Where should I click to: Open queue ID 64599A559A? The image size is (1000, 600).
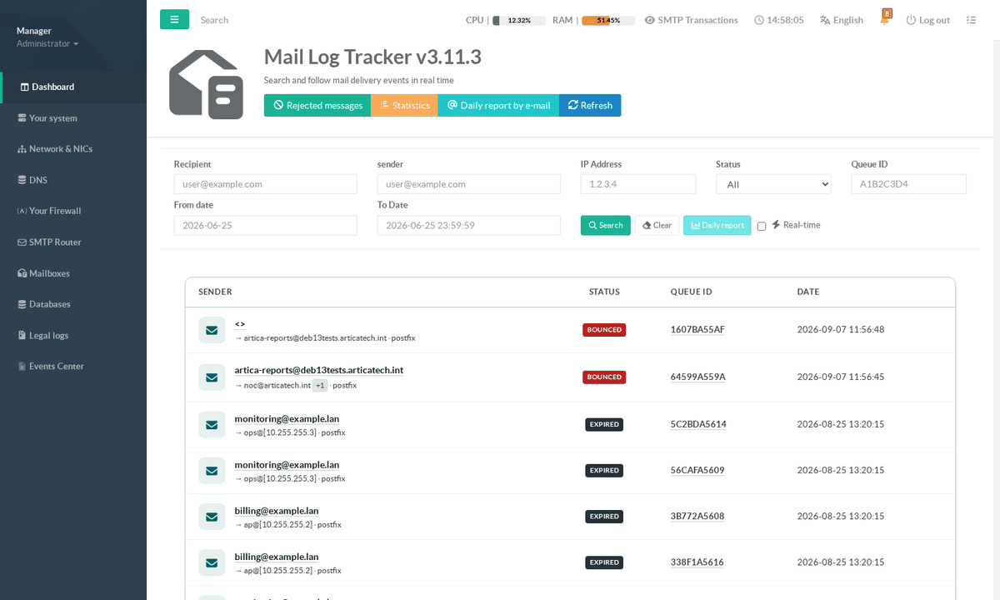click(x=698, y=377)
